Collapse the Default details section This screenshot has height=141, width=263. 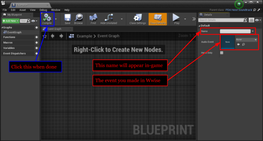click(200, 26)
